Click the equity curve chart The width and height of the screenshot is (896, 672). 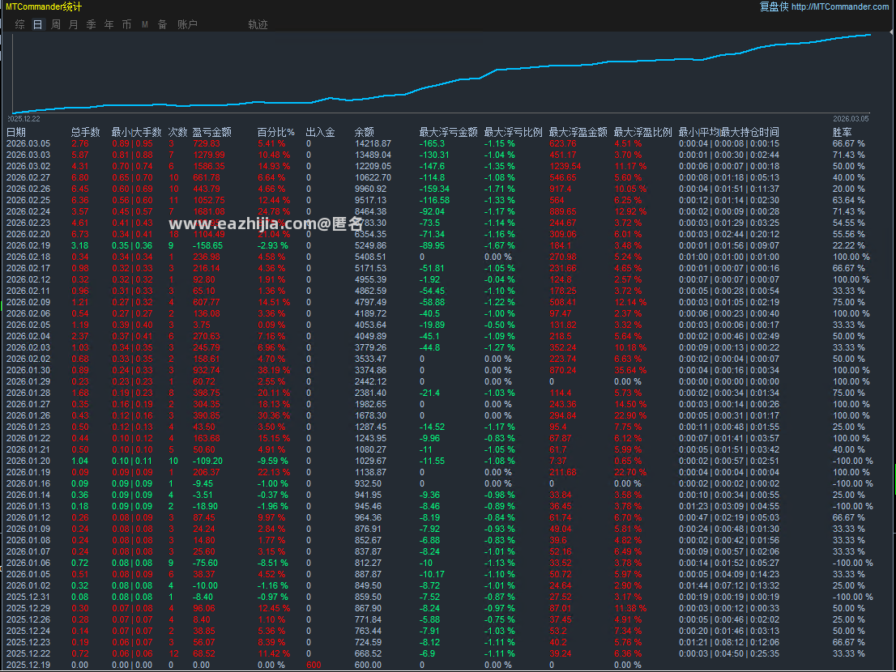tap(442, 73)
